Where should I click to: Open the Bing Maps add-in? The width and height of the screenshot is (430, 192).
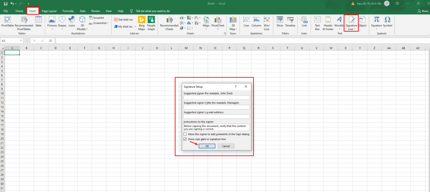(x=142, y=23)
